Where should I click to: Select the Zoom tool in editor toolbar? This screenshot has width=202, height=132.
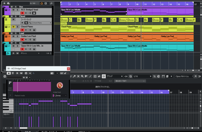point(82,76)
